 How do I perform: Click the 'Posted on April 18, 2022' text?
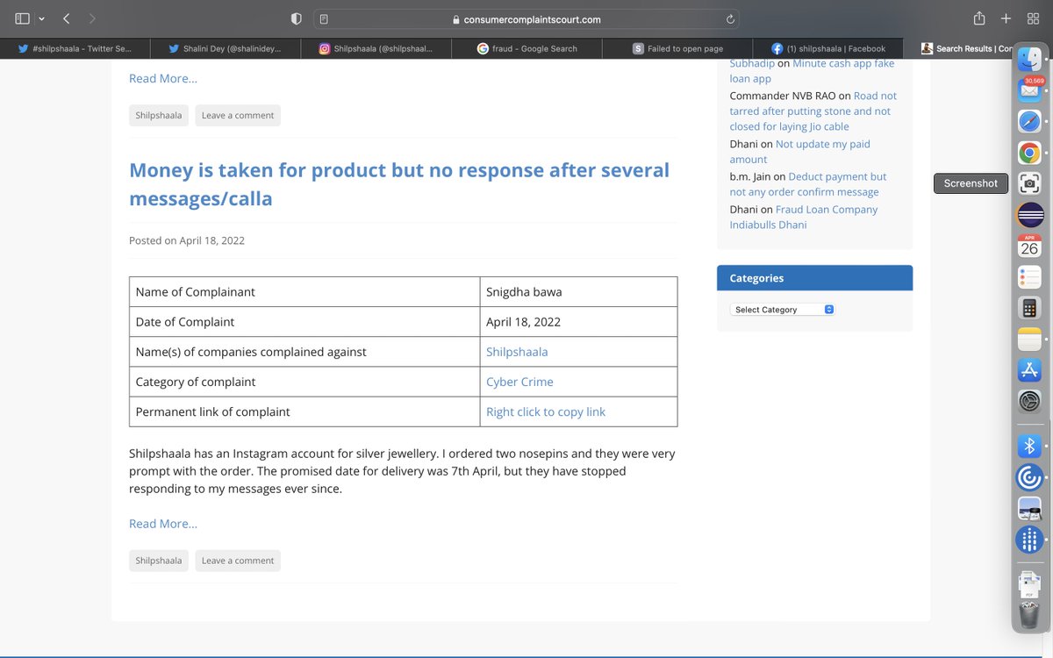pos(187,240)
